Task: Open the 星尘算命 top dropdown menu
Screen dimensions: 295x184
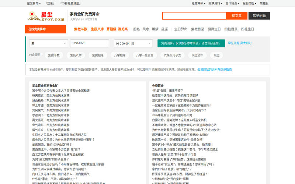Action: pos(34,3)
